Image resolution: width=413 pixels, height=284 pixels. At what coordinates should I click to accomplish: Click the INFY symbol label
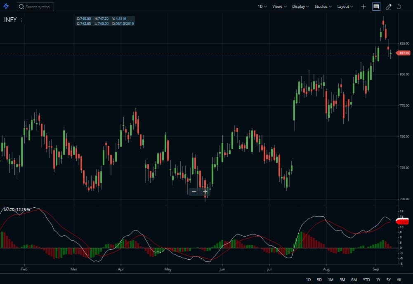pyautogui.click(x=10, y=20)
